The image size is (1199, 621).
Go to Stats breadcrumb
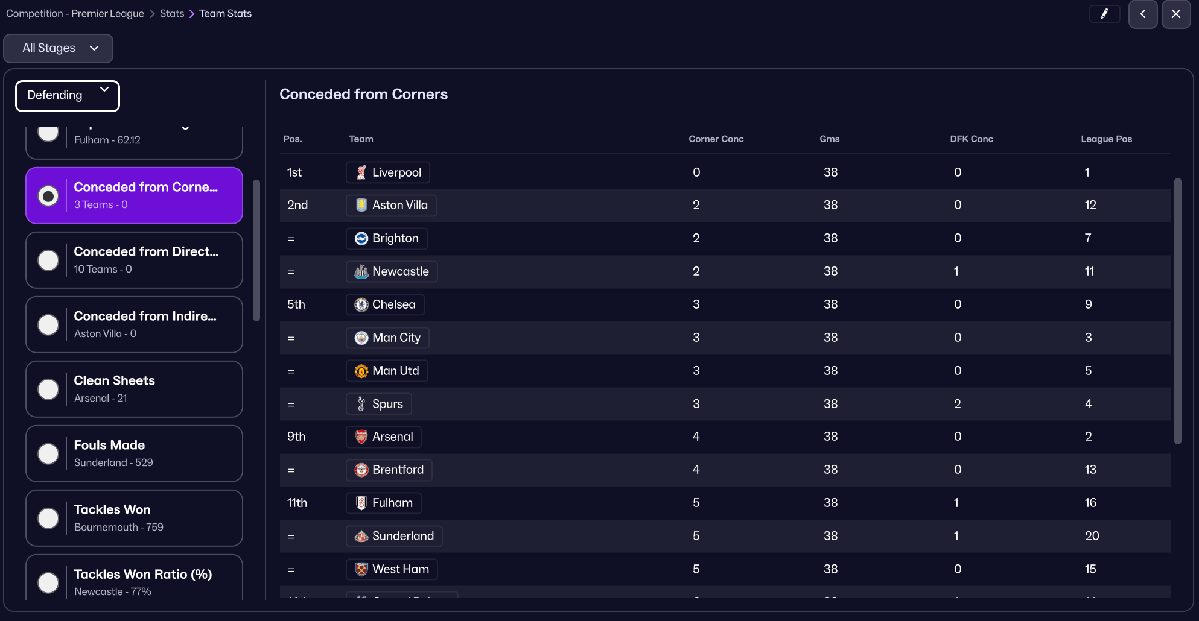(172, 14)
